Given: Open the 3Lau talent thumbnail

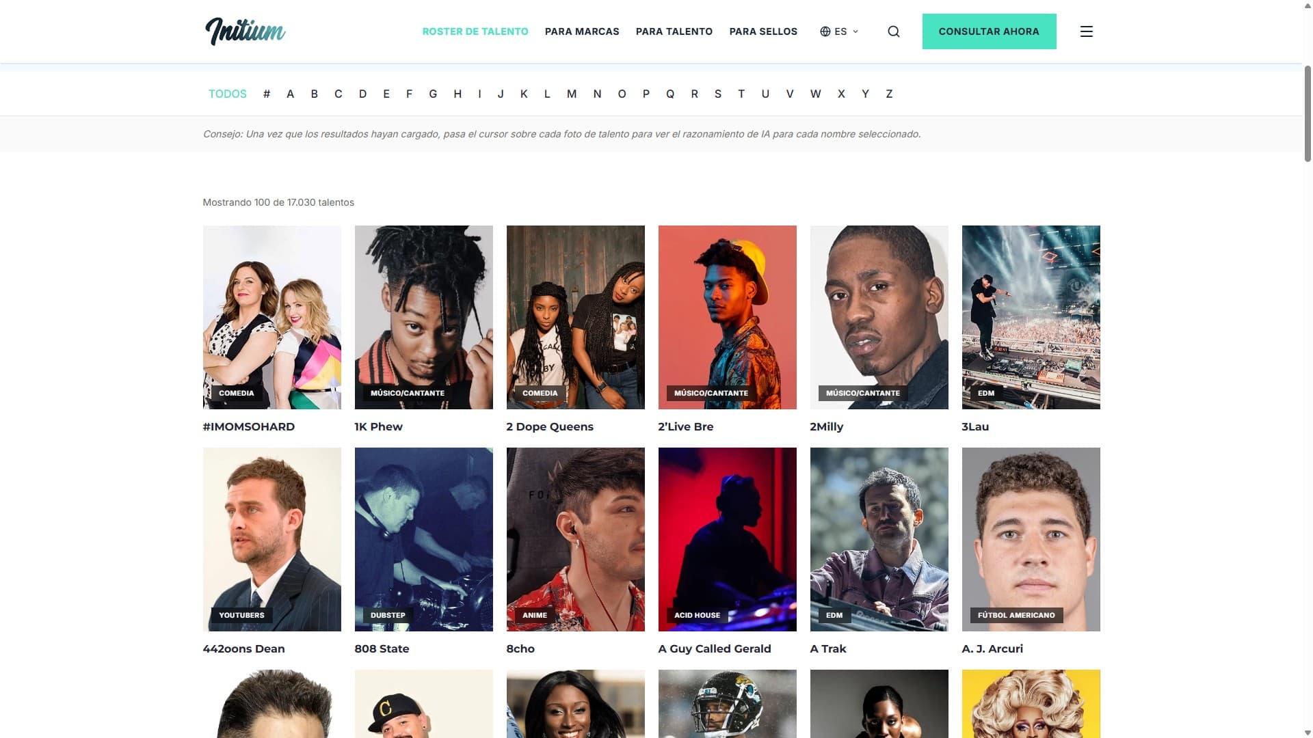Looking at the screenshot, I should (x=1030, y=317).
